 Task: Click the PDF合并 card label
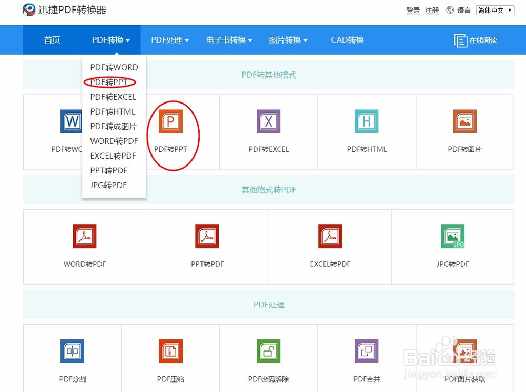pos(367,379)
